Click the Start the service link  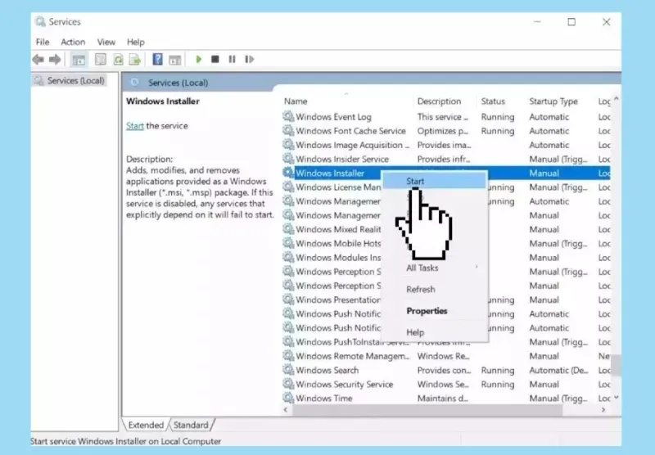(135, 126)
